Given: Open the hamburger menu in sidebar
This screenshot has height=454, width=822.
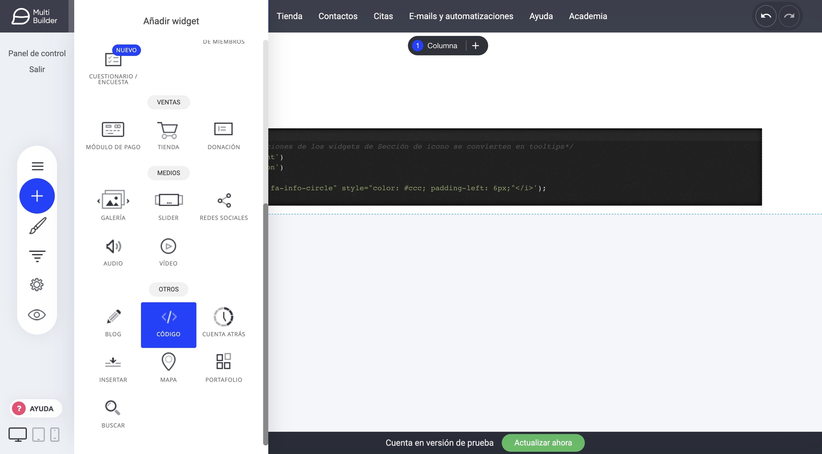Looking at the screenshot, I should pos(37,166).
